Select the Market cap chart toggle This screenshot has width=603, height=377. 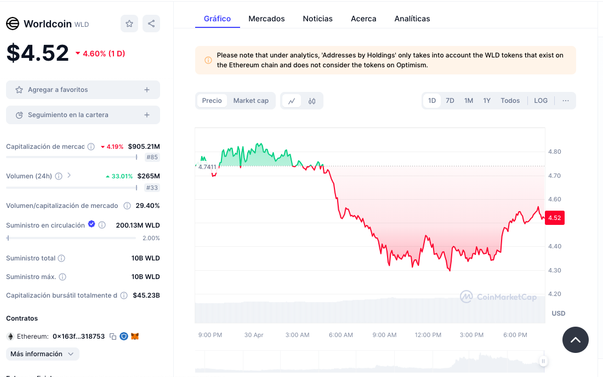251,101
